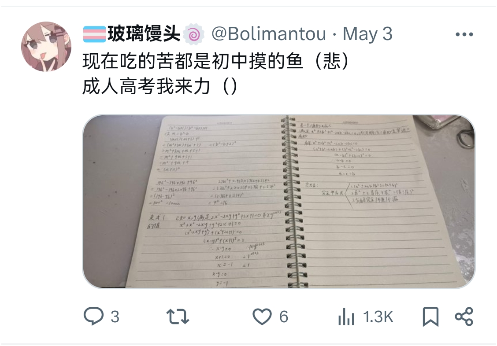The height and width of the screenshot is (346, 497).
Task: Click the reply count 3
Action: click(x=115, y=317)
